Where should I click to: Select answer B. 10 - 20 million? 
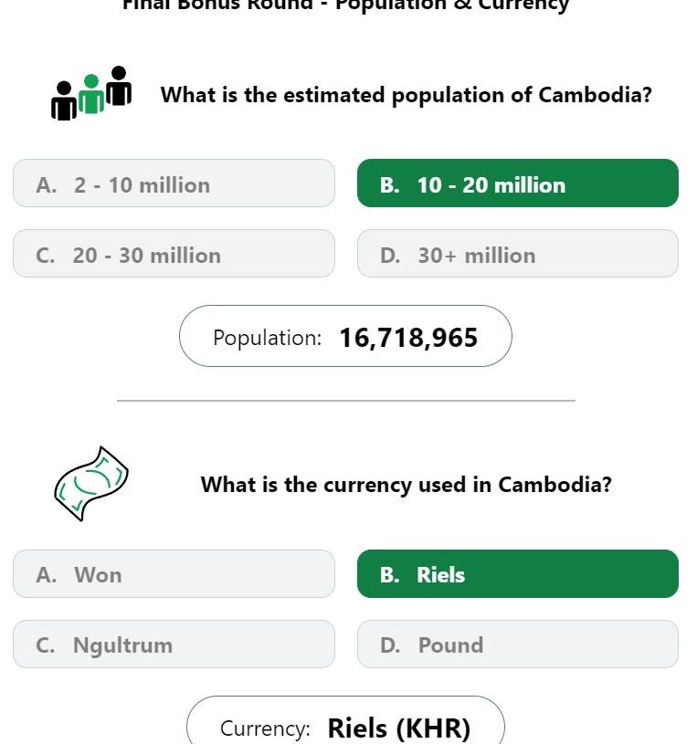518,183
